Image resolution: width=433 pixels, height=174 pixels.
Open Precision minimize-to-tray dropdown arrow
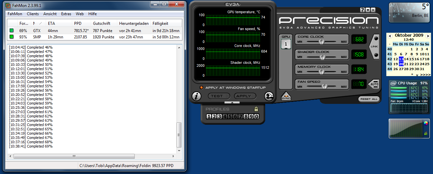pyautogui.click(x=368, y=10)
